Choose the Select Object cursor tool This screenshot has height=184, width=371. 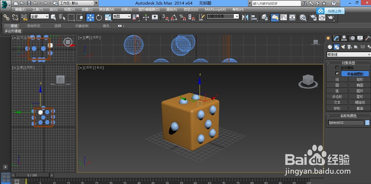[x=53, y=17]
